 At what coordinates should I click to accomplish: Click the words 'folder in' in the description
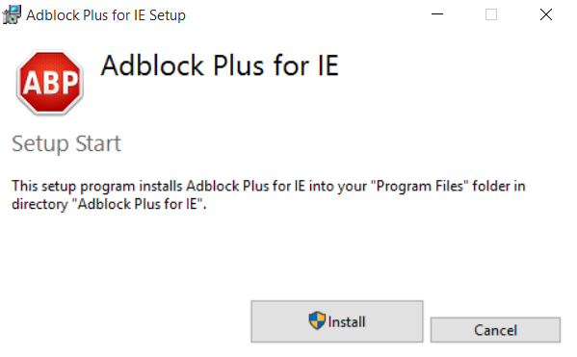pos(499,186)
